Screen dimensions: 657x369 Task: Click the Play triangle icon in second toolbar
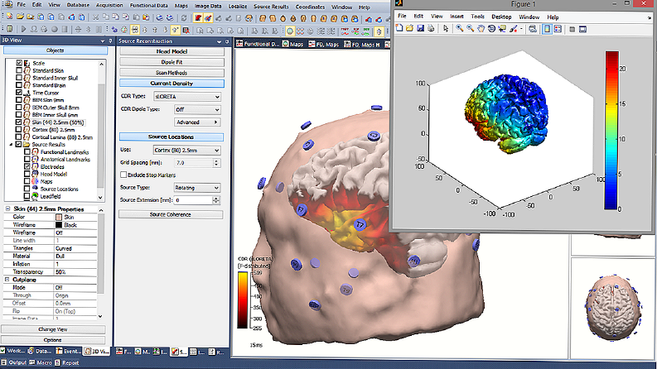23,29
